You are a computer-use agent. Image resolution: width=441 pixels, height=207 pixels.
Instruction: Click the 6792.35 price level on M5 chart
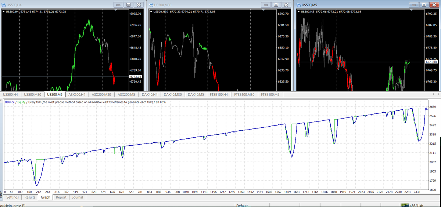(x=431, y=14)
